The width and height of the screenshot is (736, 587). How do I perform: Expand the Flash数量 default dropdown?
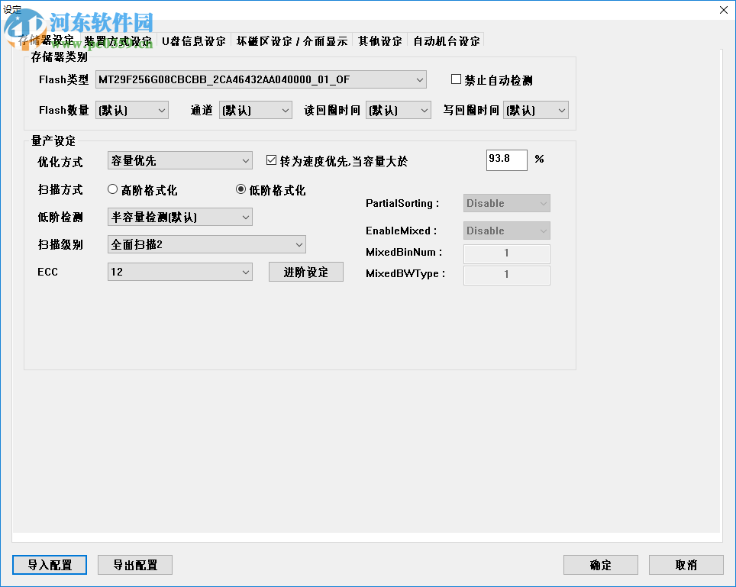[x=161, y=109]
